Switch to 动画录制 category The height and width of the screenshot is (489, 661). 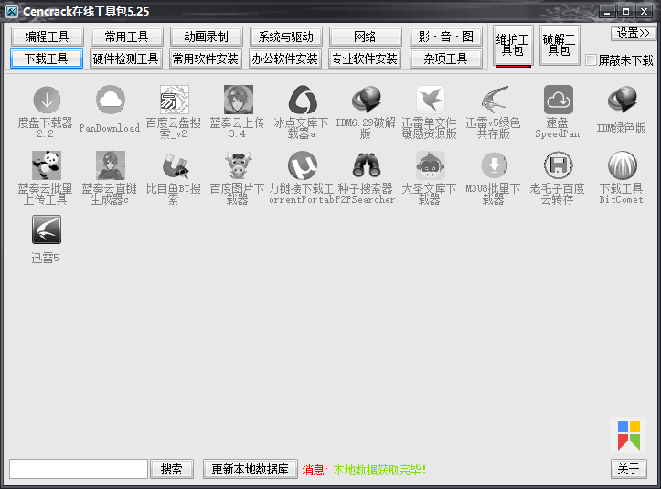206,37
